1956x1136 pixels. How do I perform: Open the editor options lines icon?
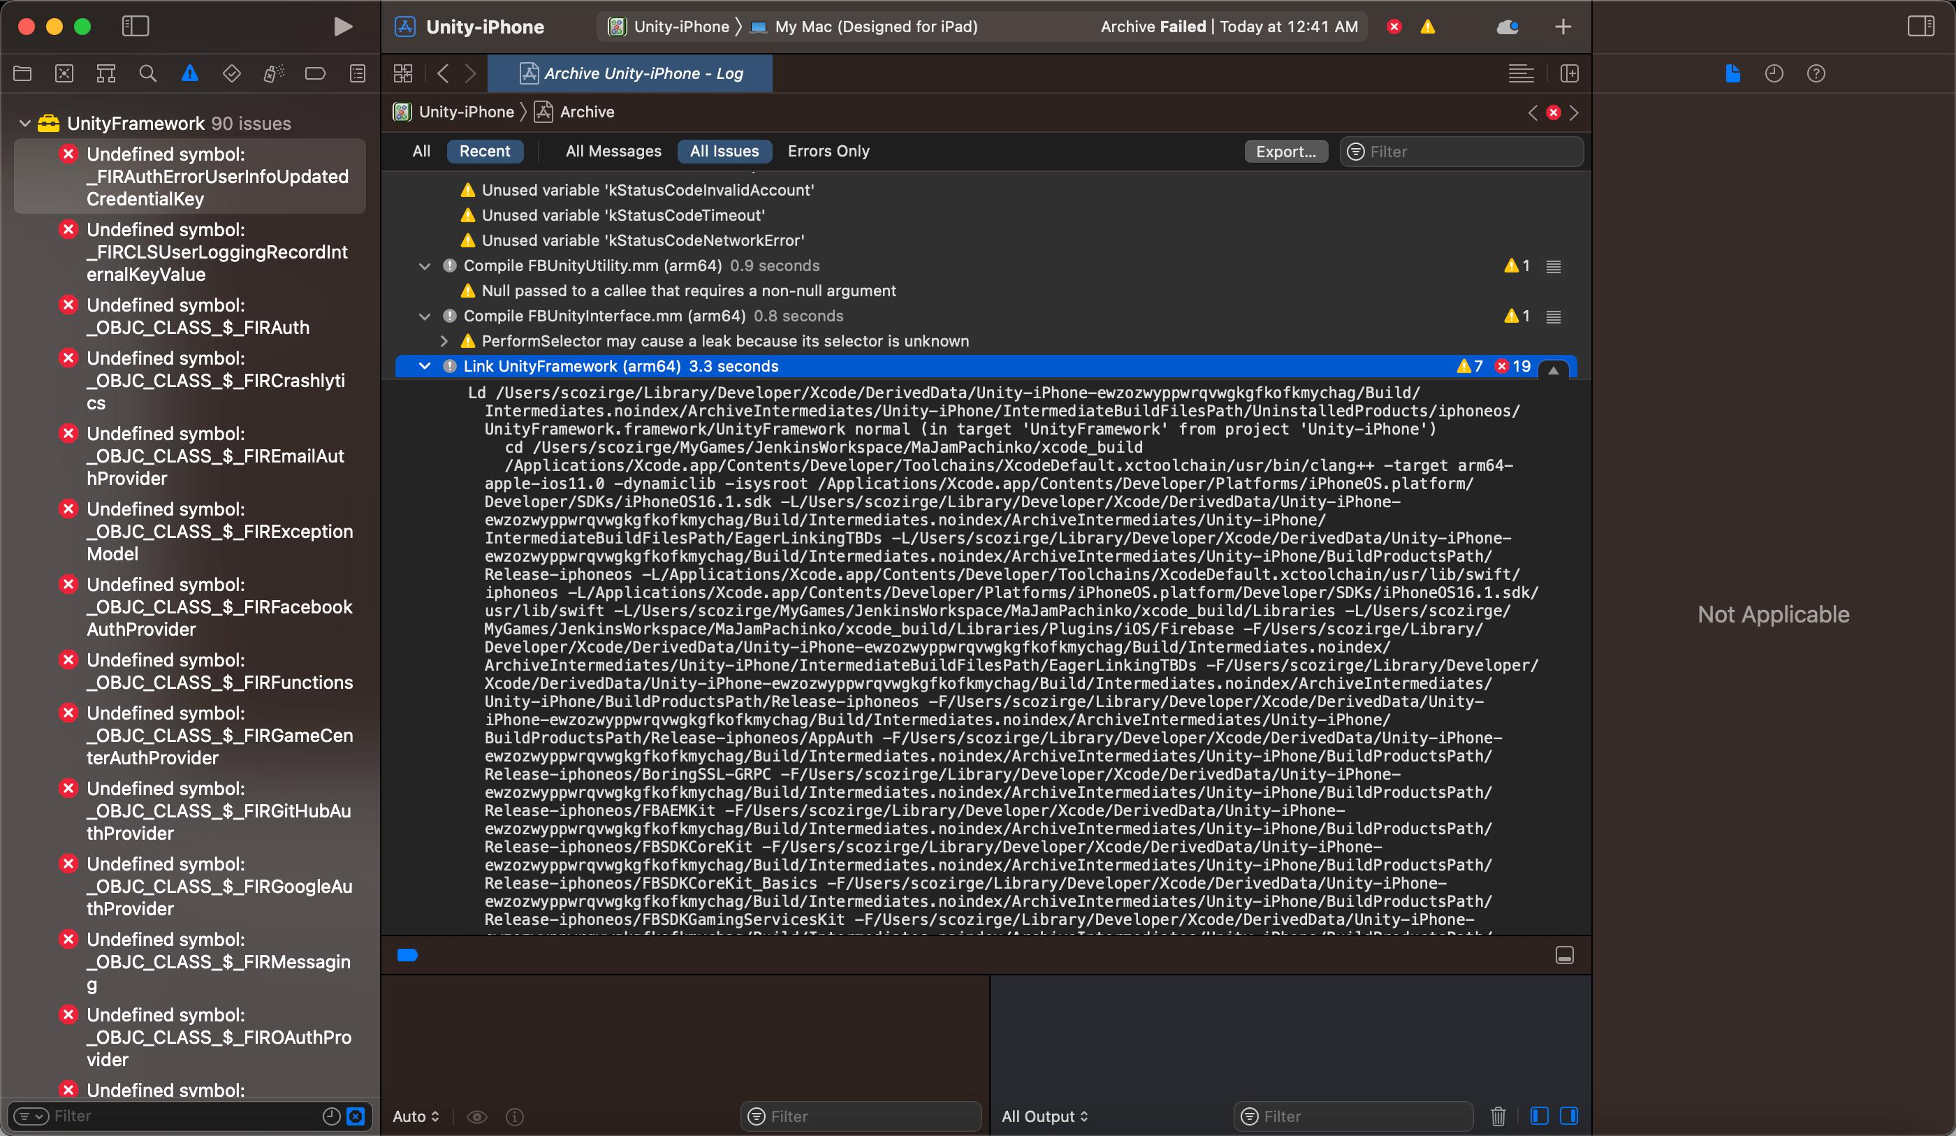[1521, 74]
